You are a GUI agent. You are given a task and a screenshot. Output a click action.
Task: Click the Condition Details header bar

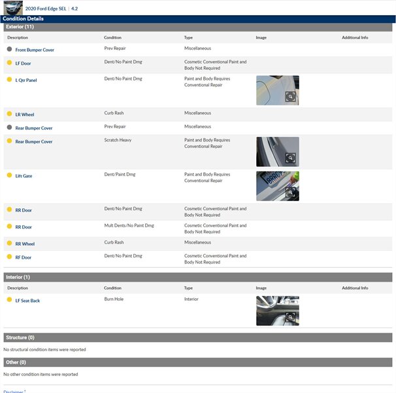198,19
